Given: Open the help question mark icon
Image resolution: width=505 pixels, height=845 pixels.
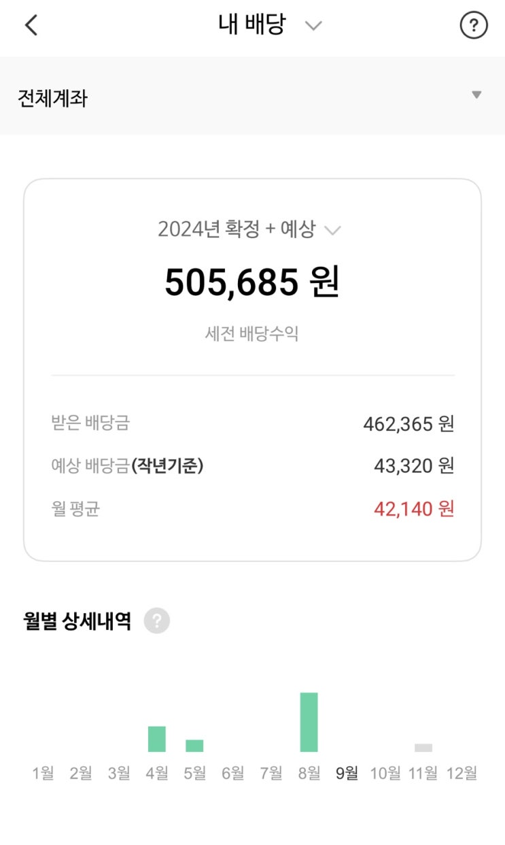Looking at the screenshot, I should pyautogui.click(x=474, y=26).
